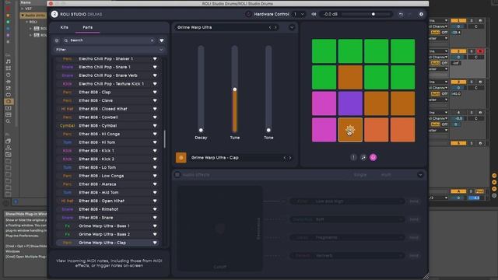
Task: Select Ether 808 - Hi Tom part
Action: point(108,142)
